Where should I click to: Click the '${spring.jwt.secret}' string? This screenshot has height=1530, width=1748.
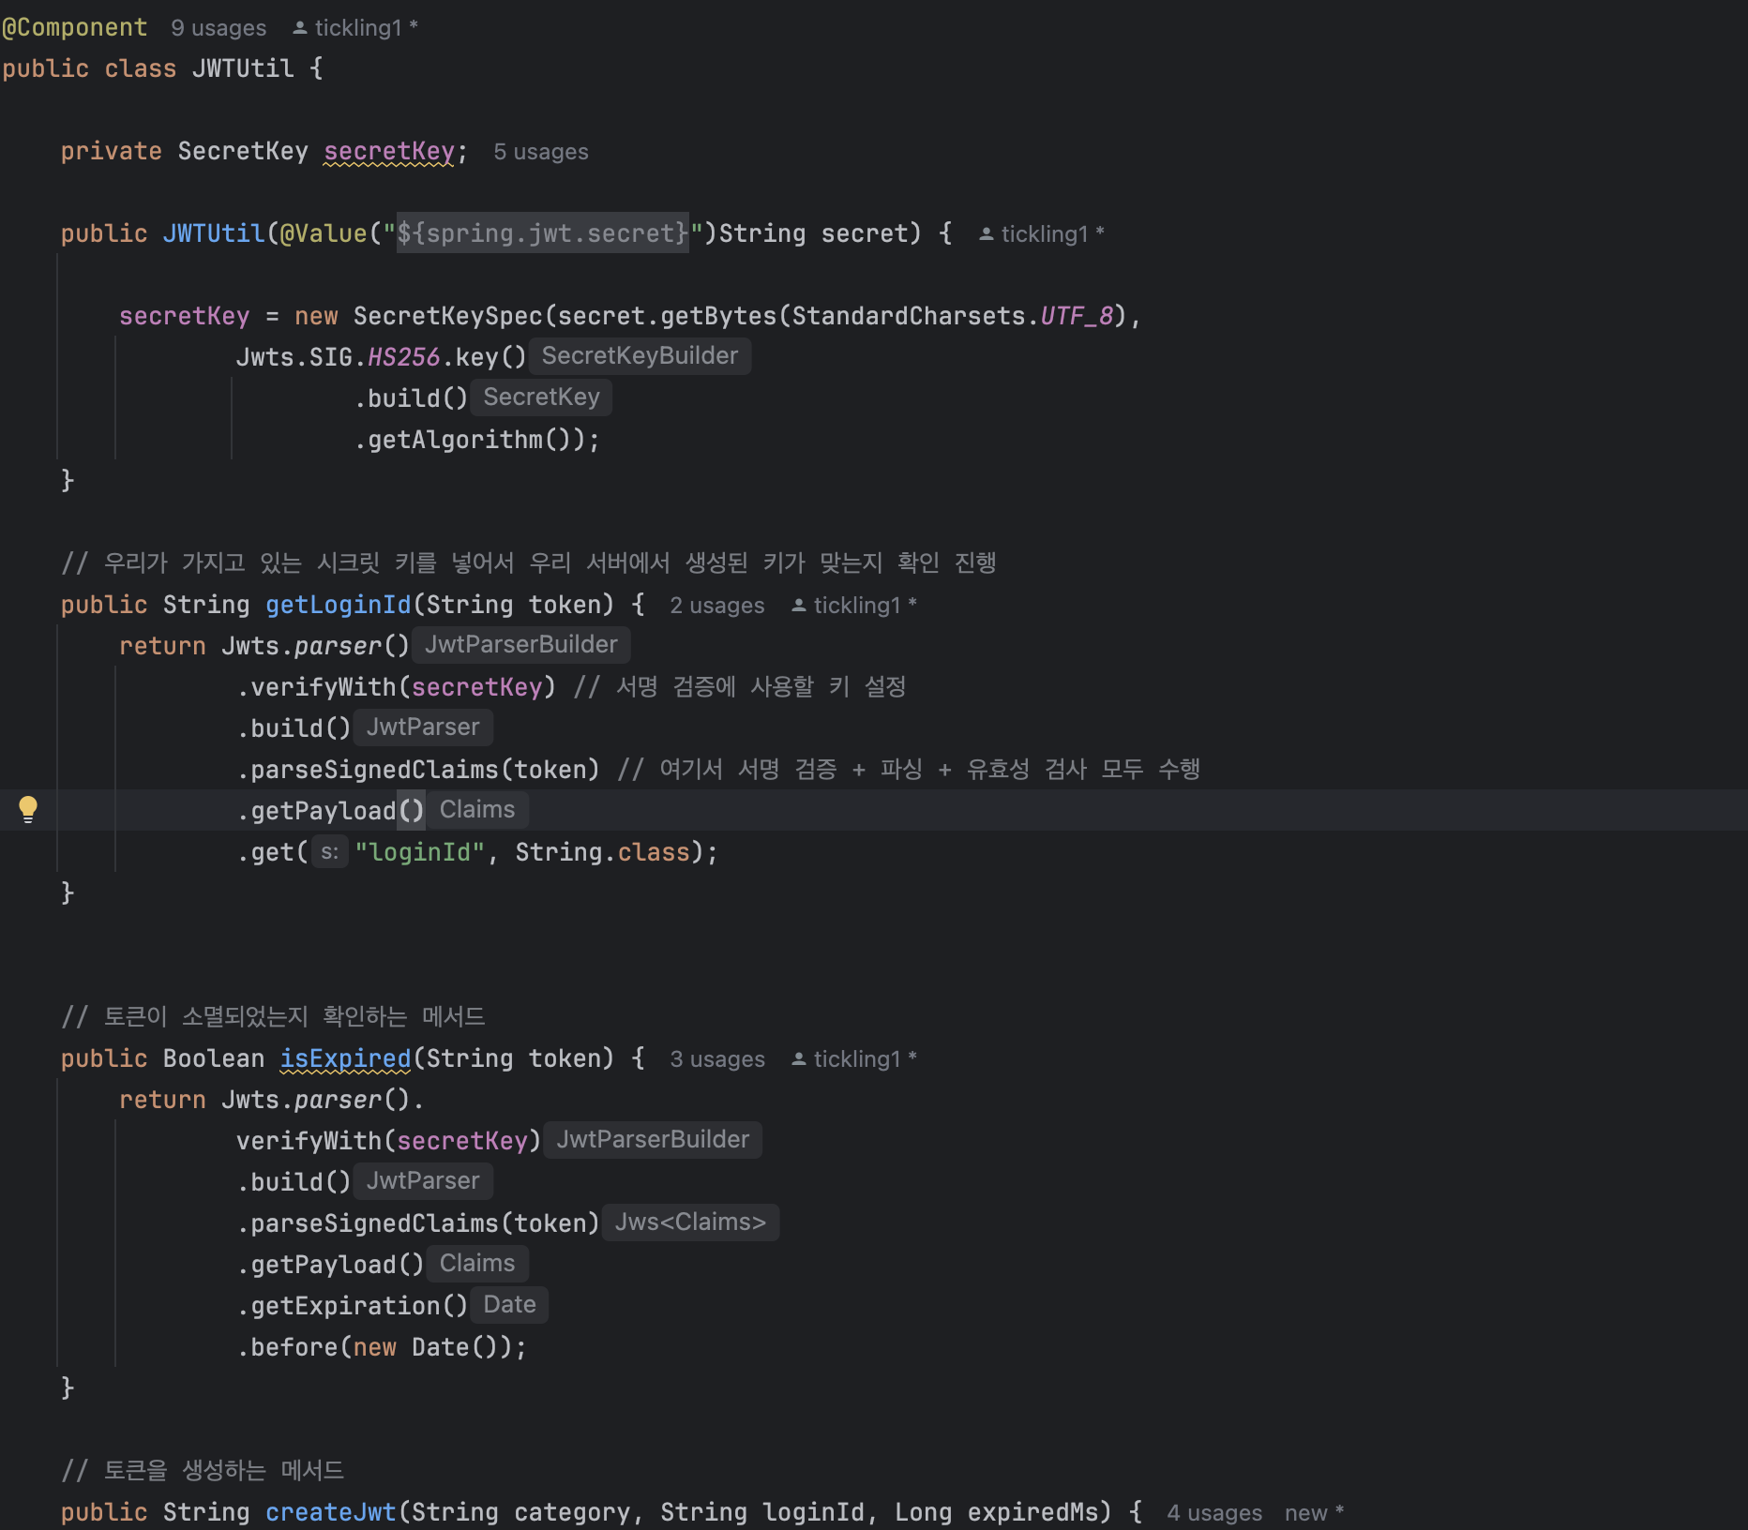543,233
